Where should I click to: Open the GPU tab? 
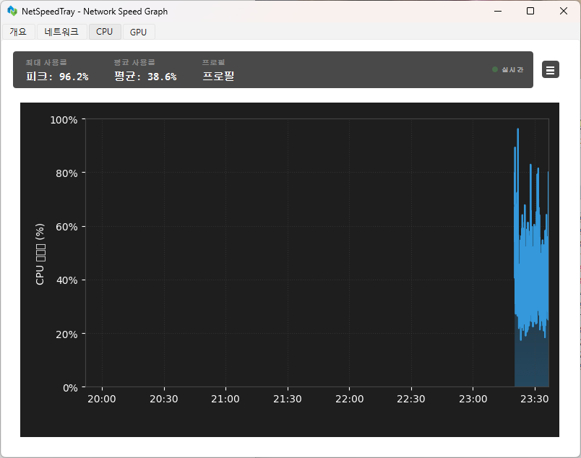tap(139, 32)
